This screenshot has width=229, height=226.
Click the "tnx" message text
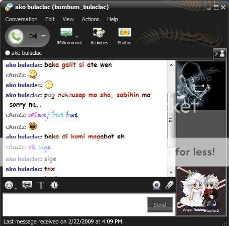50,169
